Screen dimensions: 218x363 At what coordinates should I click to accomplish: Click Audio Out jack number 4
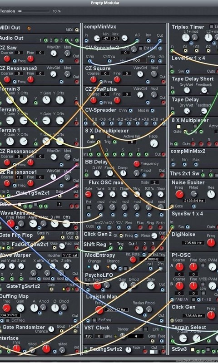click(x=77, y=40)
